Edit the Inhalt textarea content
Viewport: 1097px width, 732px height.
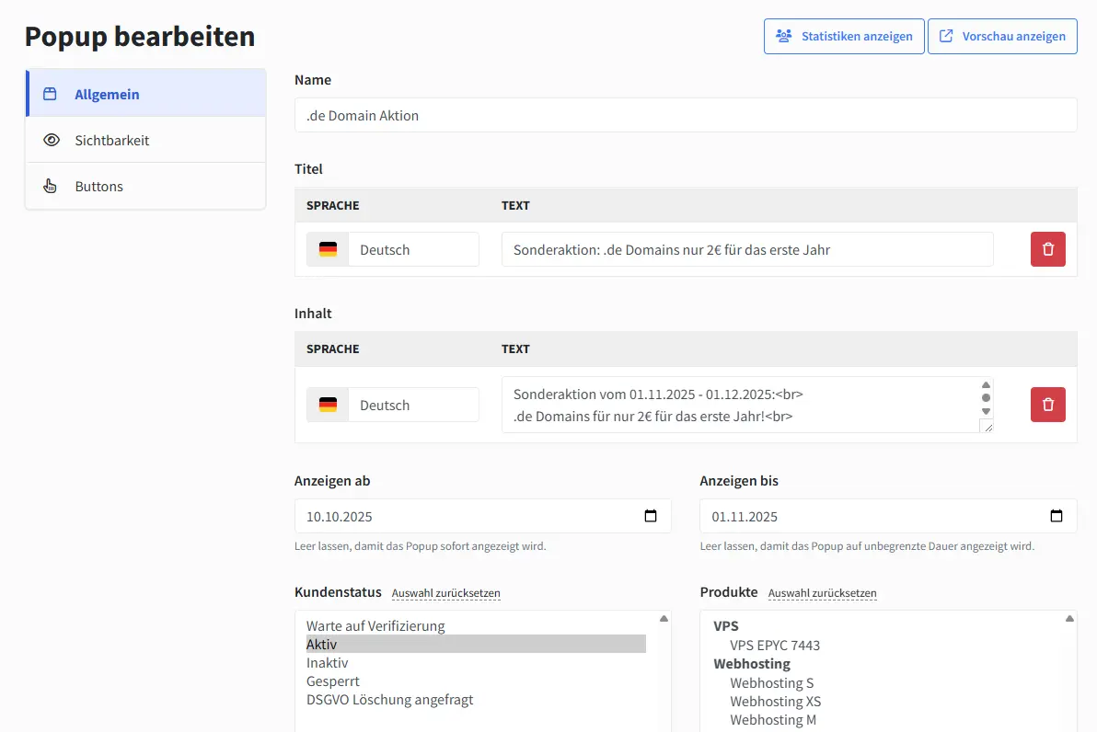(x=740, y=405)
